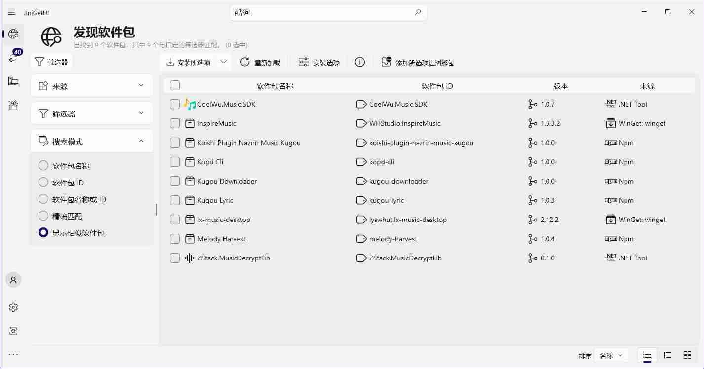Click CoelWu.Music.SDK music note icon
The image size is (704, 369).
(189, 104)
